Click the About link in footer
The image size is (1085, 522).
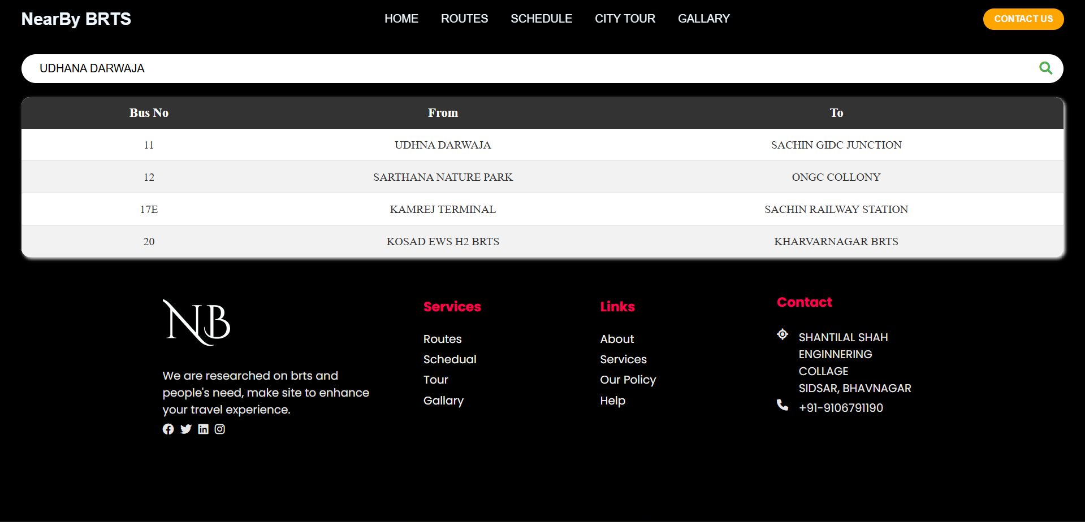617,339
